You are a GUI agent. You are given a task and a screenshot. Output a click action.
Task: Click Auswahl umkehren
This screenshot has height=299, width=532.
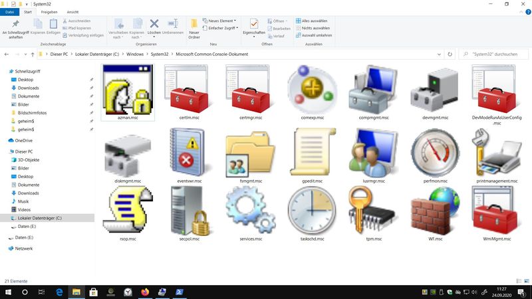coord(314,35)
